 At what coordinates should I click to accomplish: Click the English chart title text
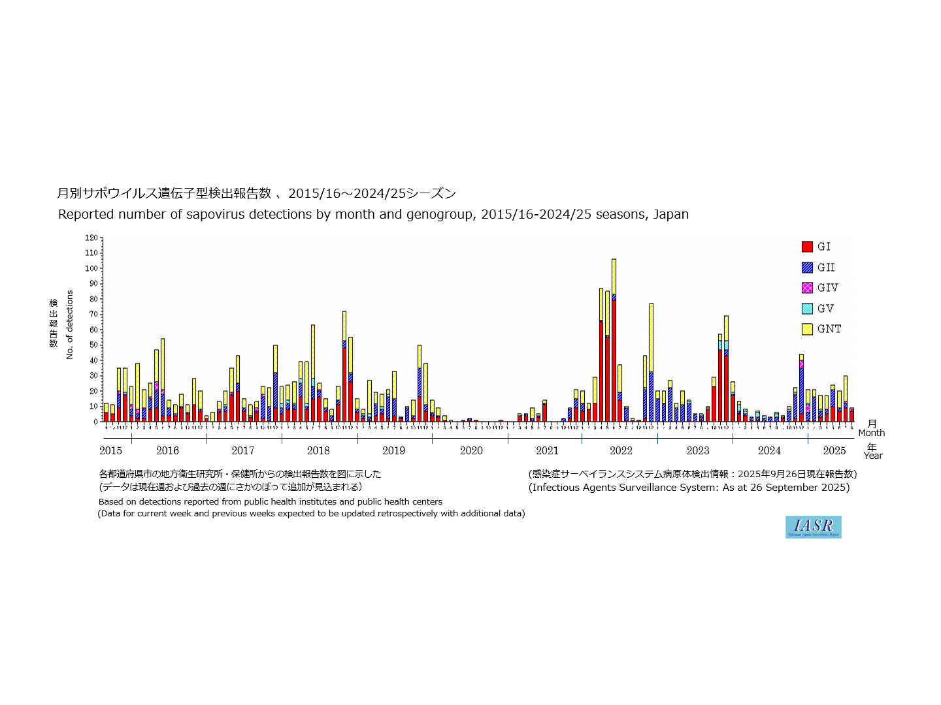373,215
